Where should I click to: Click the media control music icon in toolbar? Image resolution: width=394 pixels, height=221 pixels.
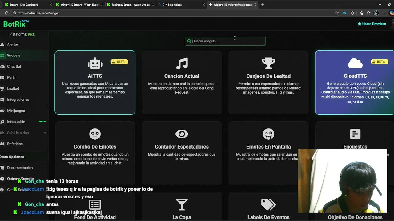pos(361,13)
